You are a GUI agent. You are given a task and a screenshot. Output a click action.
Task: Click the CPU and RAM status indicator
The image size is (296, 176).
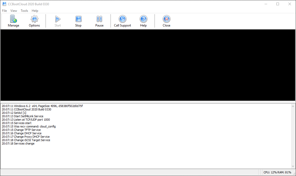click(277, 172)
